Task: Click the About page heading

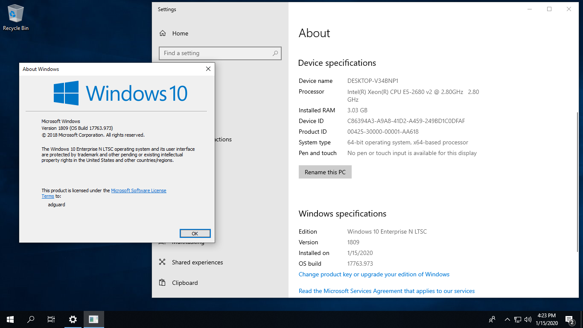Action: coord(315,33)
